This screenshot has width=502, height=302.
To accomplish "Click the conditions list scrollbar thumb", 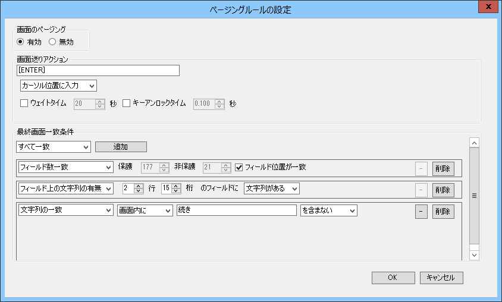I will click(x=475, y=196).
